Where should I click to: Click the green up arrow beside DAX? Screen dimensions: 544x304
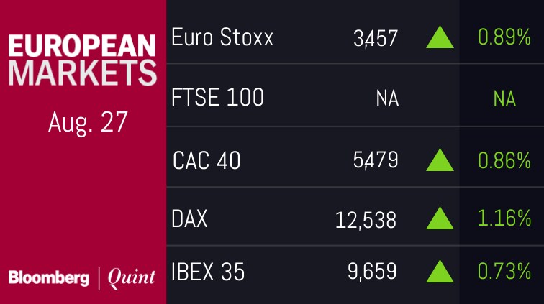(440, 218)
